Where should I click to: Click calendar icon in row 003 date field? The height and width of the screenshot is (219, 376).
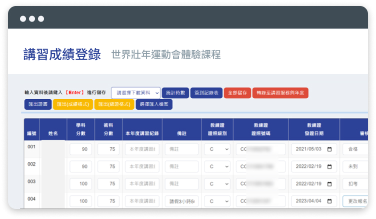coord(329,184)
